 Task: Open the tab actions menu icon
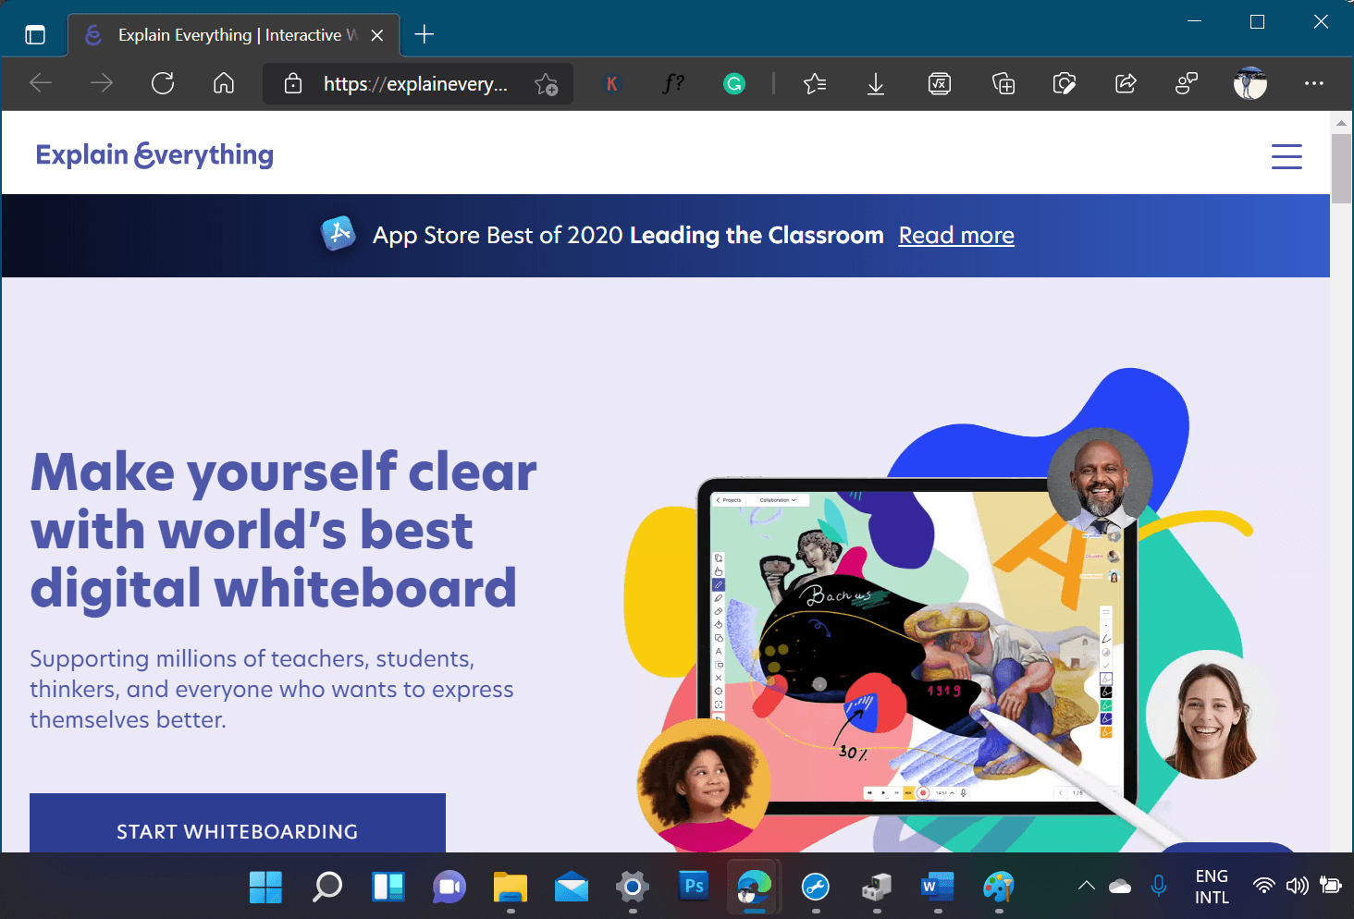click(x=35, y=35)
